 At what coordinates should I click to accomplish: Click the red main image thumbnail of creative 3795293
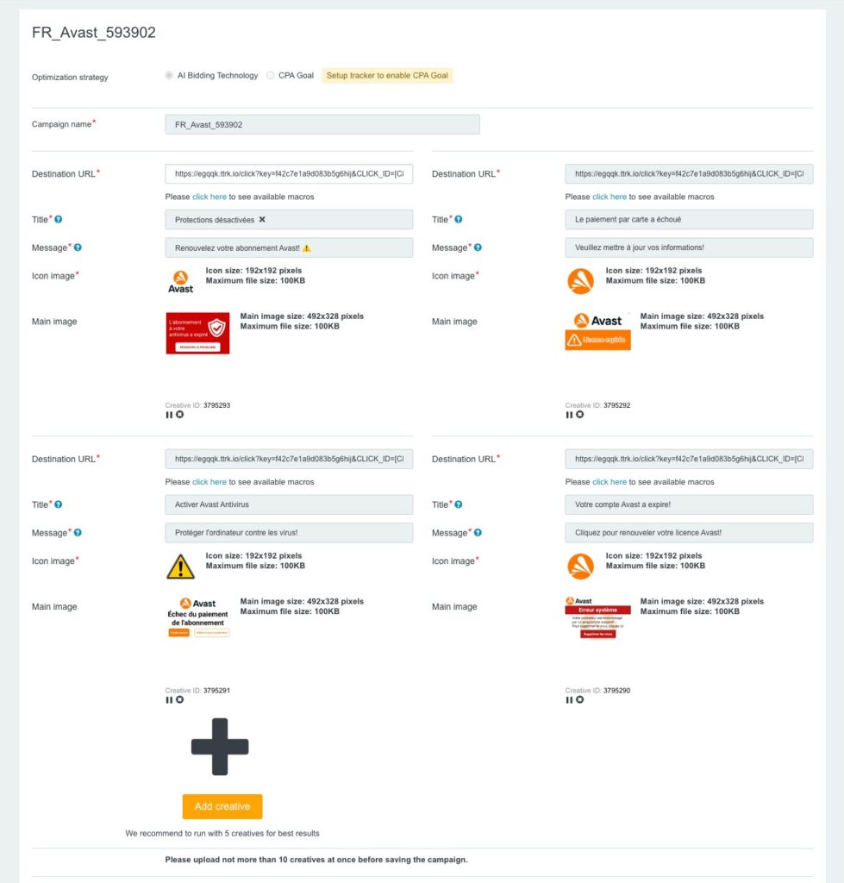pos(197,333)
